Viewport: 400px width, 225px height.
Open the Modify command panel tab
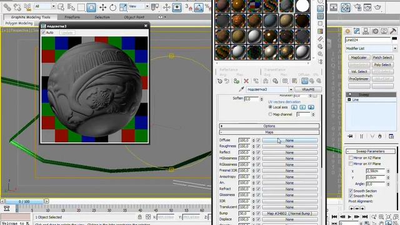point(357,31)
